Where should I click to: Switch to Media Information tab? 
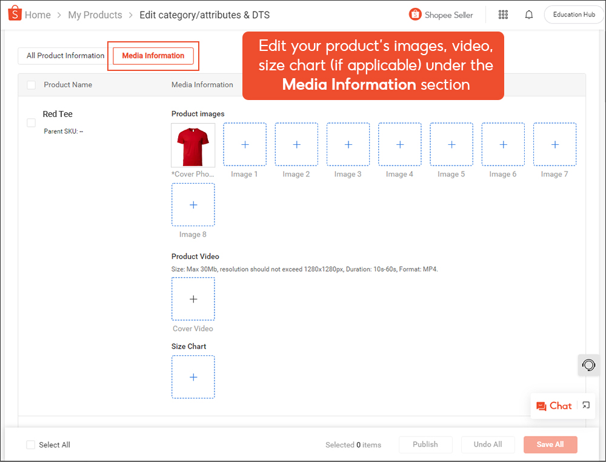(x=153, y=56)
